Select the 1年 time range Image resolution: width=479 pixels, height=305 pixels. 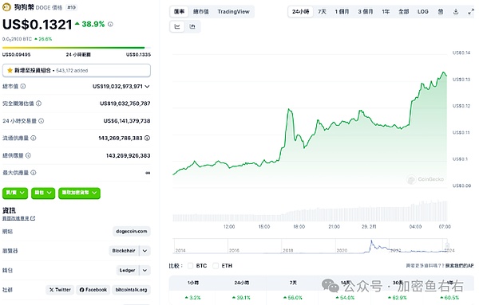pyautogui.click(x=386, y=12)
